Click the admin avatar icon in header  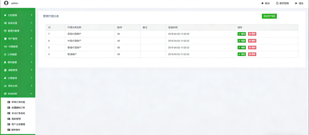[6, 3]
